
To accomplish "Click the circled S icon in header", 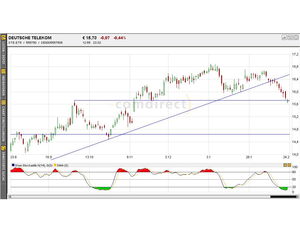I will pos(296,37).
